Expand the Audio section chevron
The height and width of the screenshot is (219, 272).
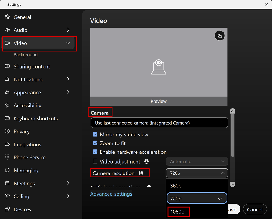pos(68,30)
